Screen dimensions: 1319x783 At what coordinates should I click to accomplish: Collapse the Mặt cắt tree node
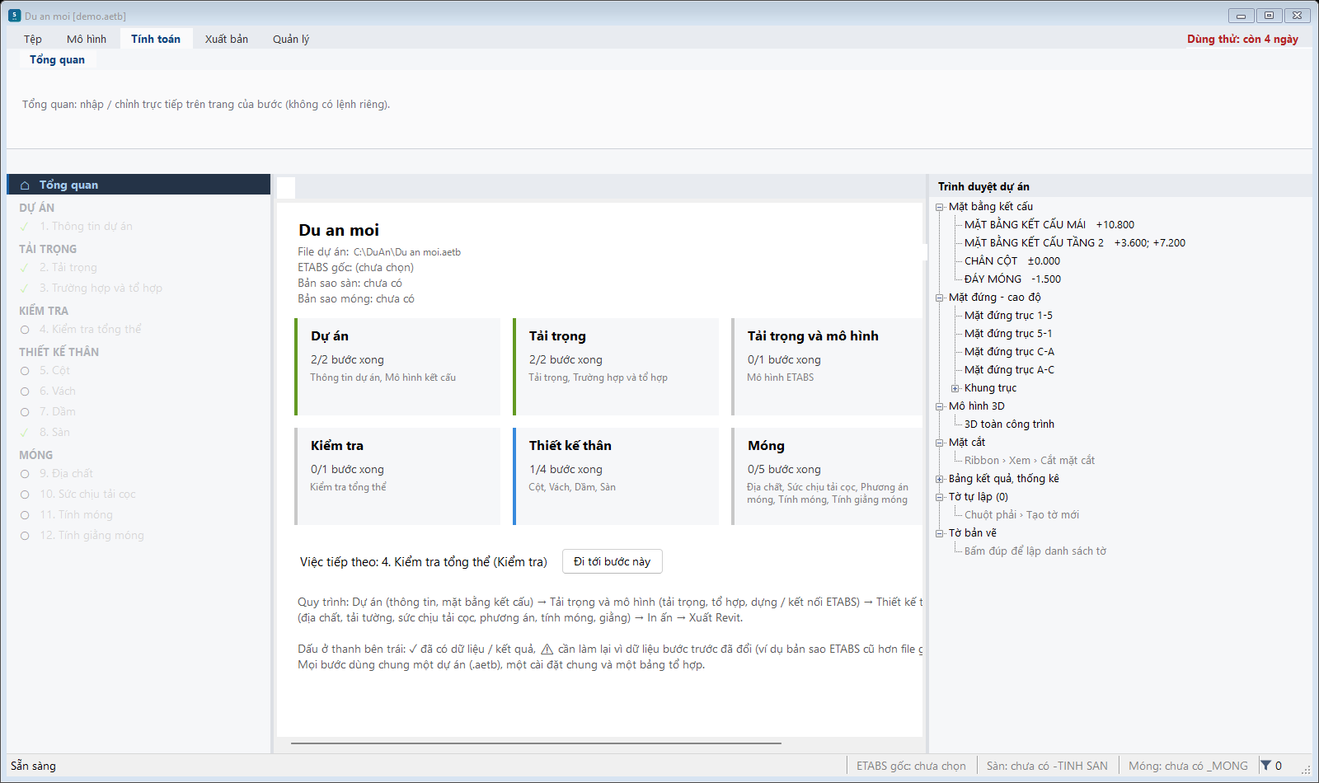(940, 443)
